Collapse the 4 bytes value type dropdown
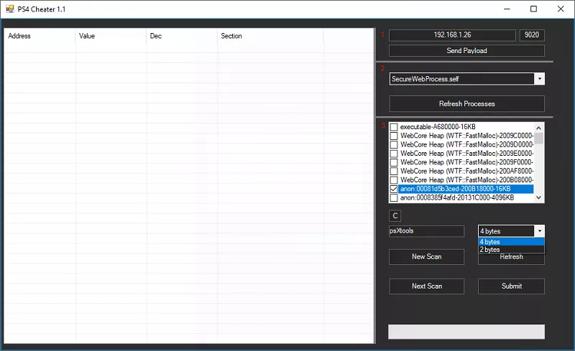575x351 pixels. tap(539, 231)
